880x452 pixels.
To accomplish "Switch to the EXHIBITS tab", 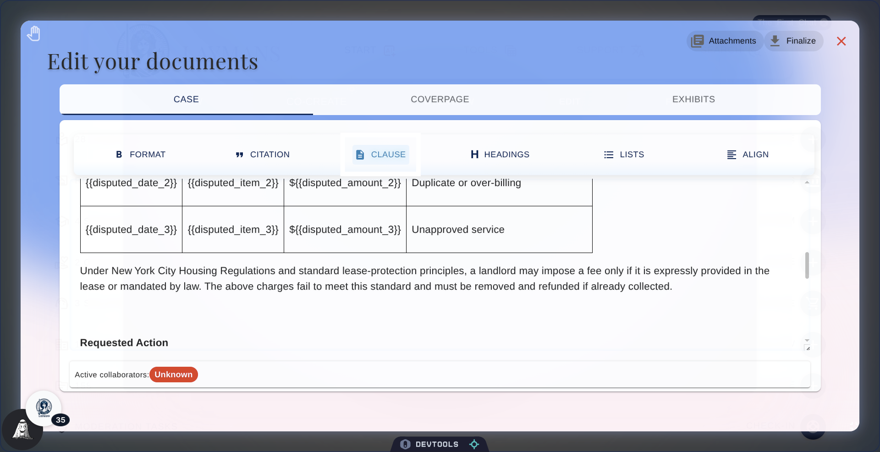I will coord(693,99).
